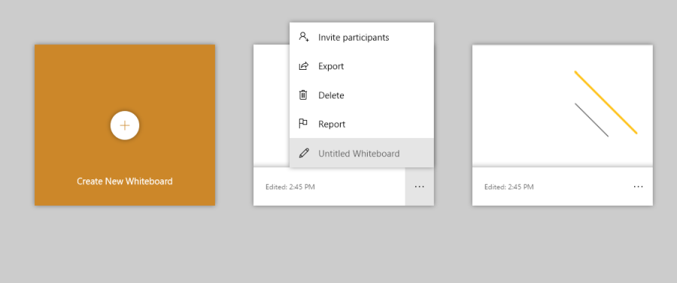This screenshot has height=283, width=677.
Task: Click the Report flag icon
Action: tap(303, 124)
